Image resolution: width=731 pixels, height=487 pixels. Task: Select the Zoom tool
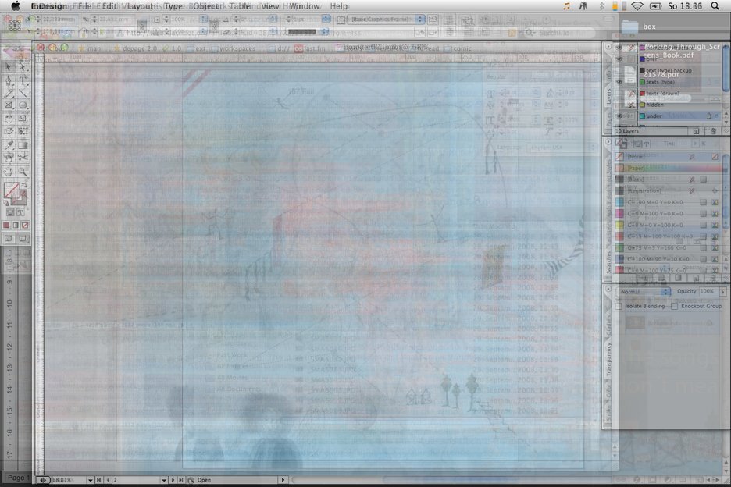(23, 172)
